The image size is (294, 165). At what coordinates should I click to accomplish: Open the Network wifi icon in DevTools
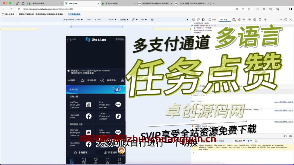click(x=244, y=19)
